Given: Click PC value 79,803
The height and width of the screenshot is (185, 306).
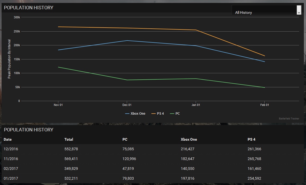Looking at the screenshot, I should pyautogui.click(x=128, y=178).
